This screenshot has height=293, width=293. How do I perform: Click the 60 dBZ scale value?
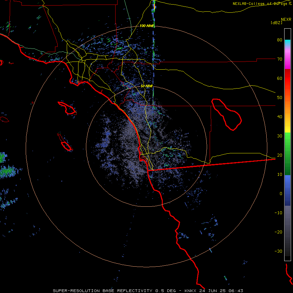point(280,78)
